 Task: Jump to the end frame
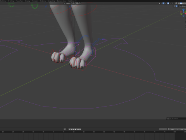80,129
